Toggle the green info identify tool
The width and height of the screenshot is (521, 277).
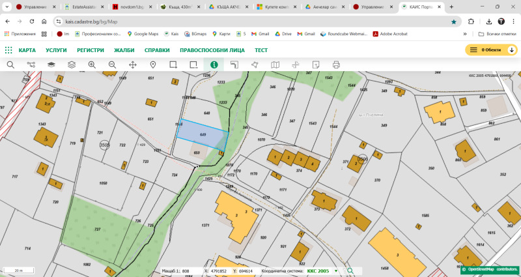(214, 65)
